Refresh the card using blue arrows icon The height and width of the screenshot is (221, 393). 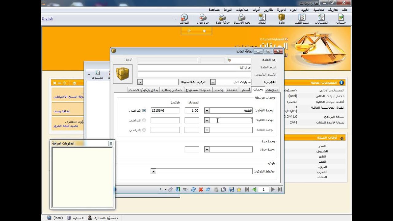pyautogui.click(x=193, y=190)
